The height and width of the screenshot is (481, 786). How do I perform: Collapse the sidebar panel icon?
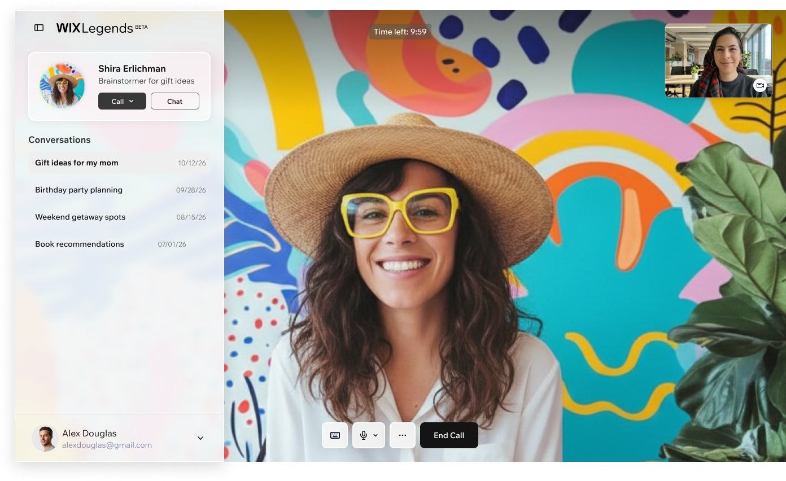(39, 28)
